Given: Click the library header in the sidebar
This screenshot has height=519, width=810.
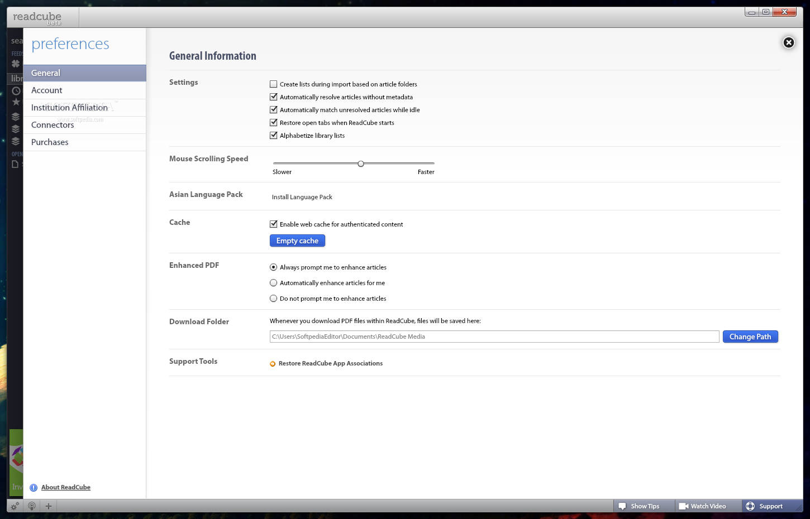Looking at the screenshot, I should pos(16,79).
